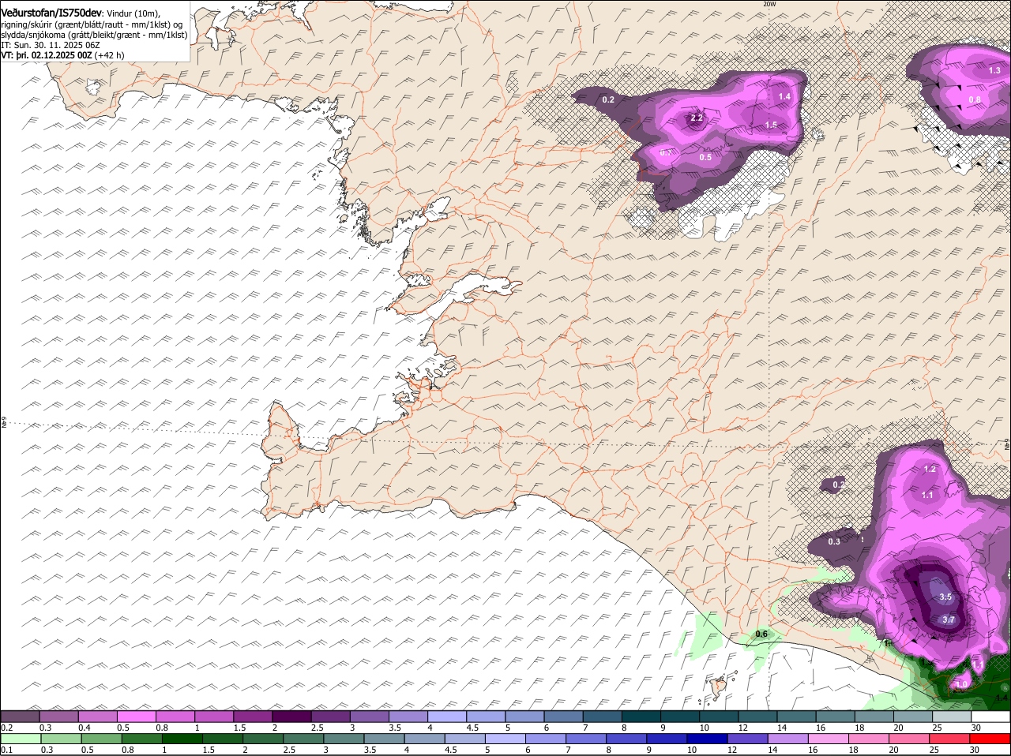Viewport: 1011px width, 756px height.
Task: Pick the lower legend swatch between 1 and 1.5
Action: coord(182,739)
